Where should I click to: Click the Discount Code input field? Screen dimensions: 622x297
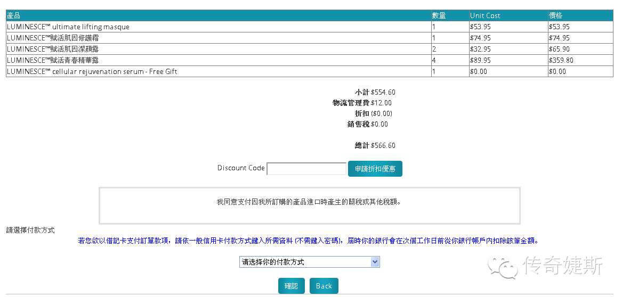(x=306, y=169)
